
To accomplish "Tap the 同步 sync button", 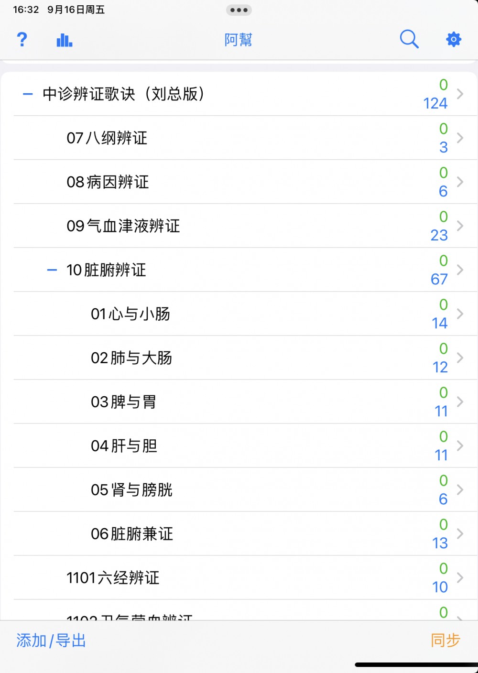I will (445, 640).
